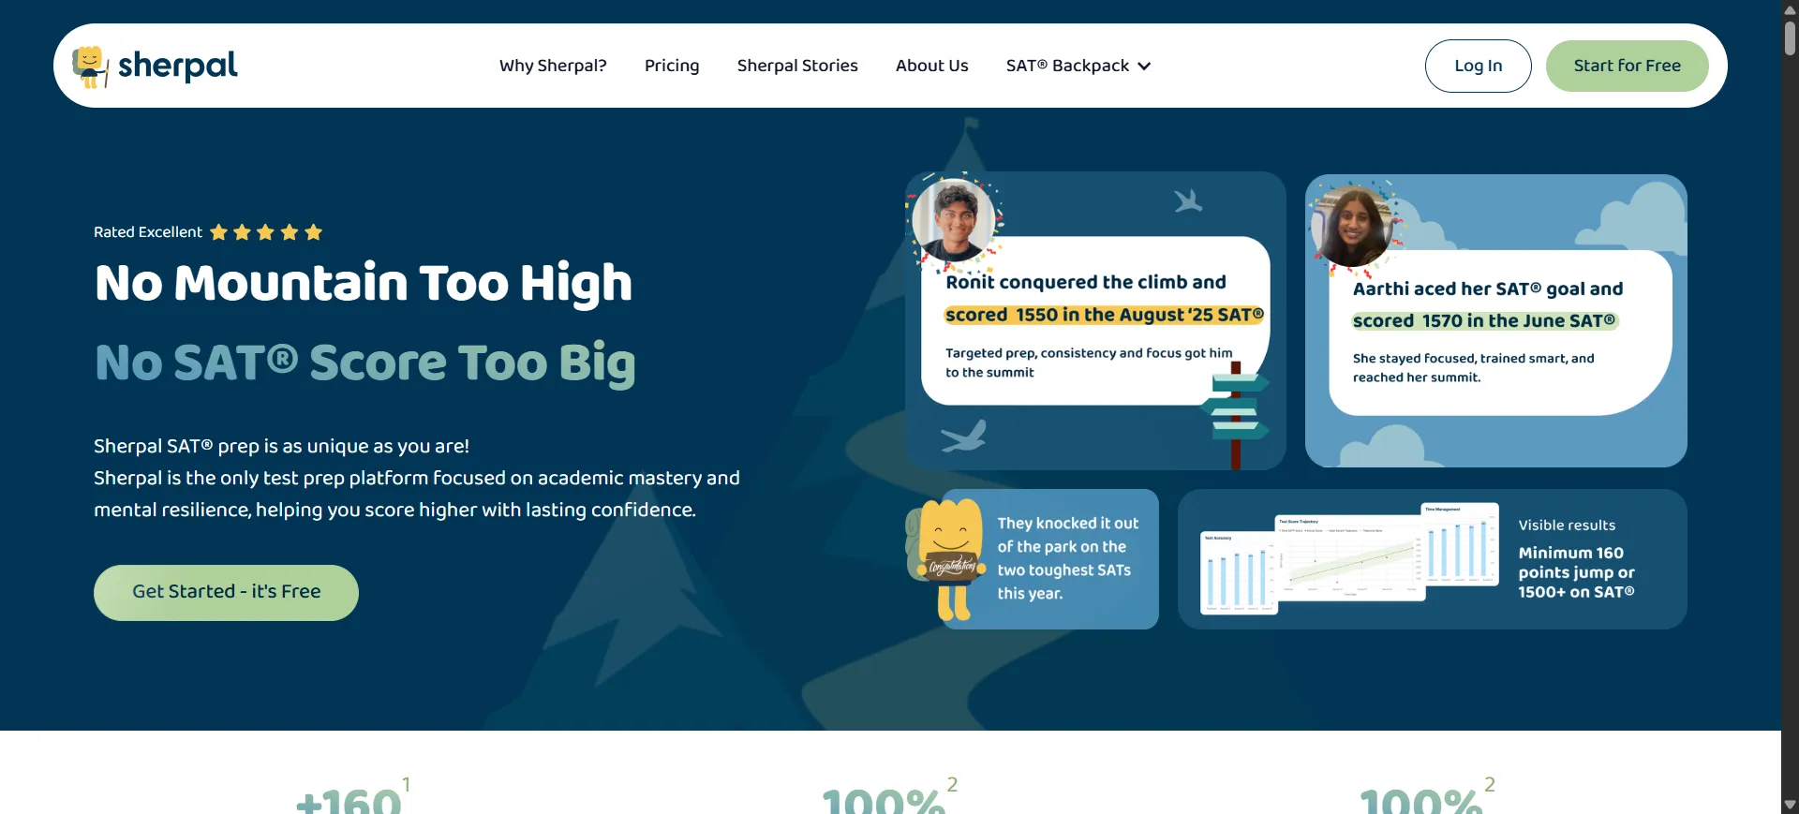Open the SAT® Backpack menu

[x=1067, y=67]
